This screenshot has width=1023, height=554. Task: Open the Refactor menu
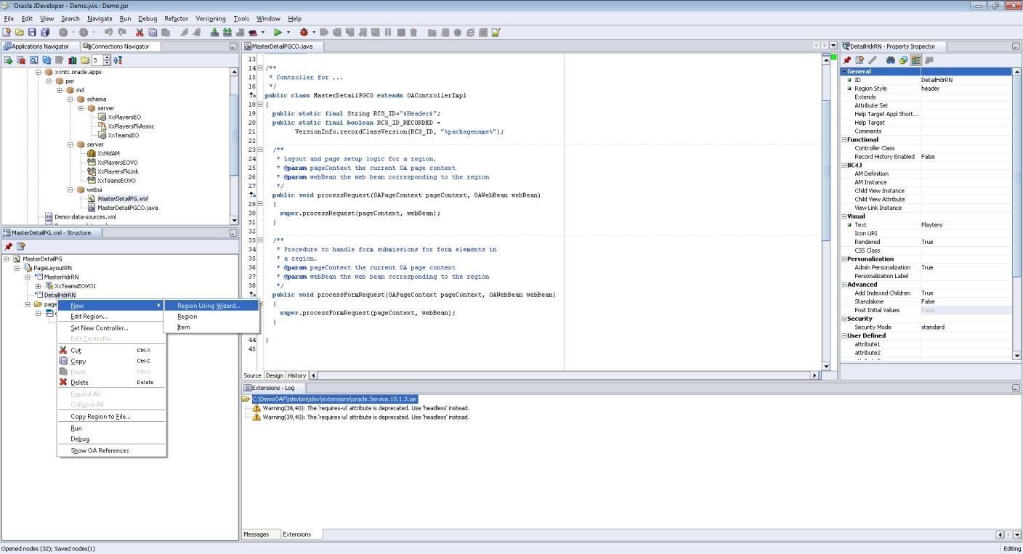176,18
